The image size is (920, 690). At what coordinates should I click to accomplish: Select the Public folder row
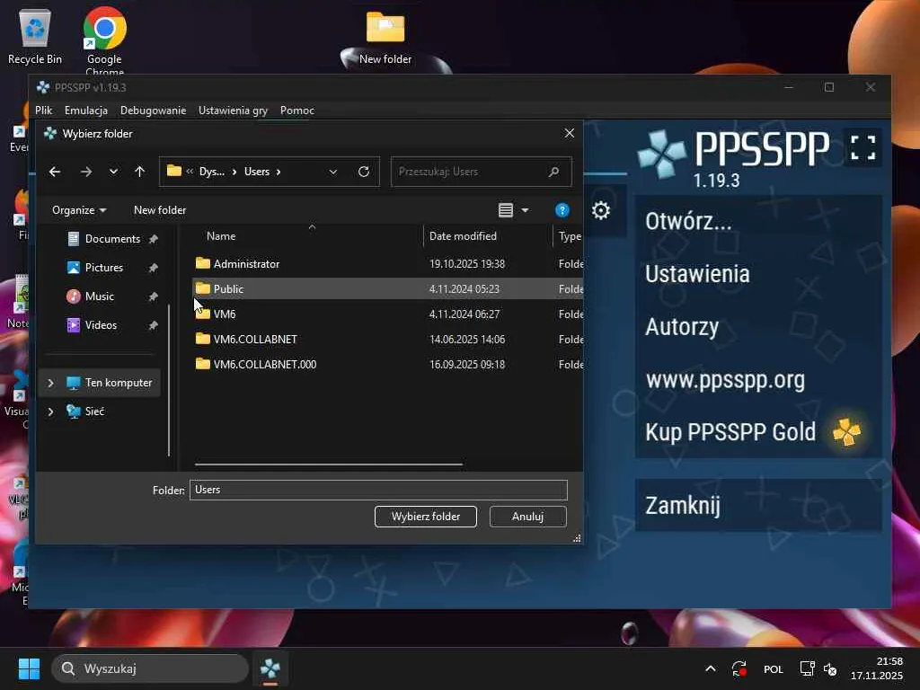[387, 288]
